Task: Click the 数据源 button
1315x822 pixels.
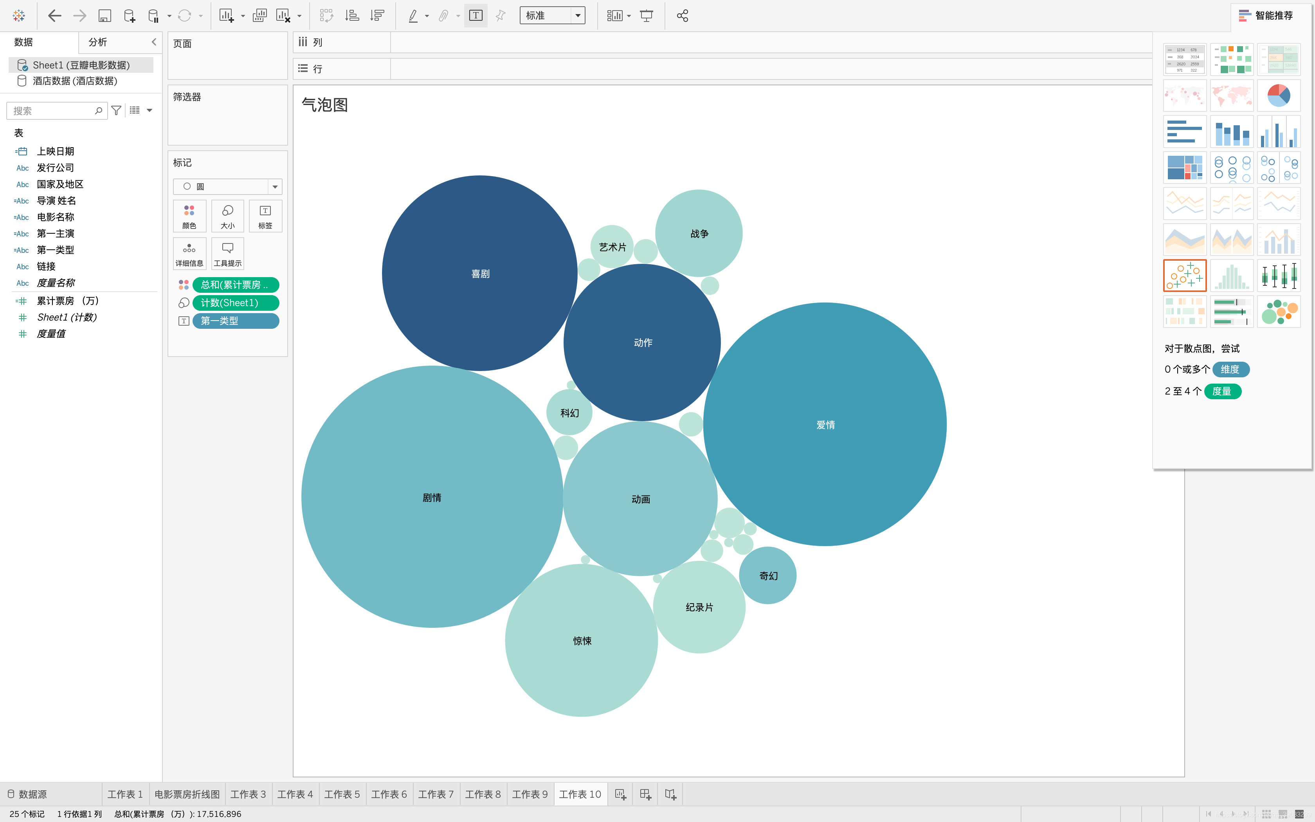Action: click(x=27, y=794)
